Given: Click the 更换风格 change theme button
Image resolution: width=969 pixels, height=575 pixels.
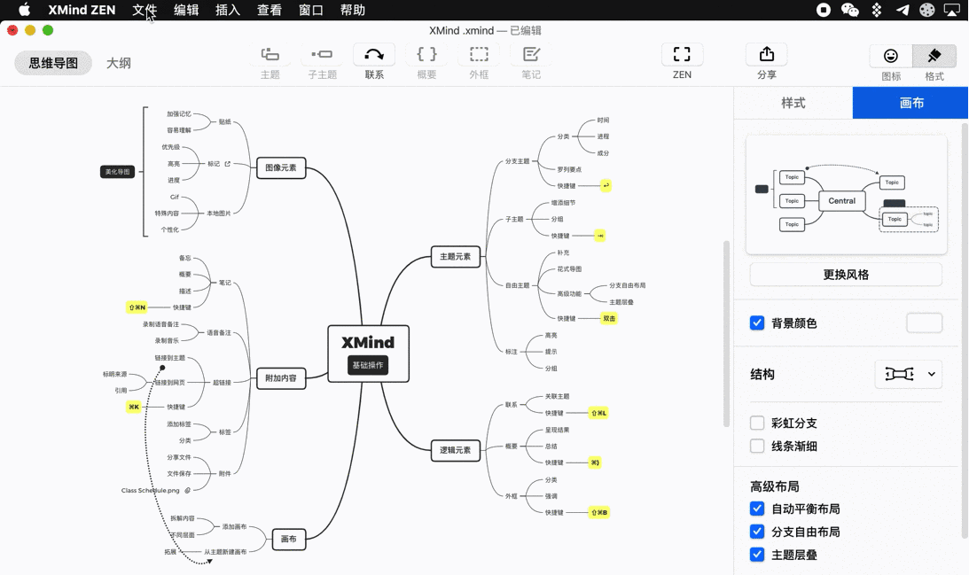Looking at the screenshot, I should (x=846, y=275).
